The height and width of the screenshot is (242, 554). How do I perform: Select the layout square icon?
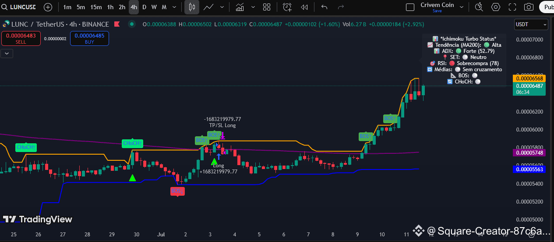click(x=410, y=7)
